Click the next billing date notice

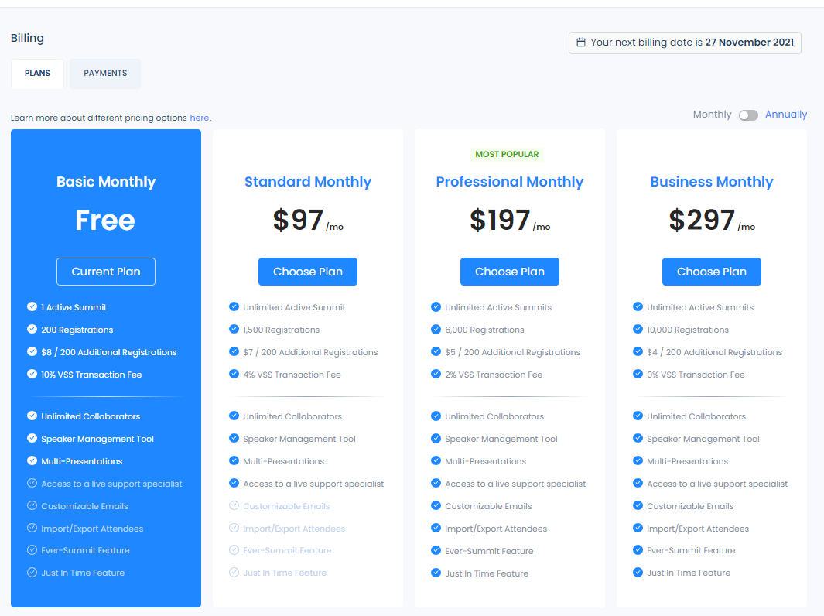pyautogui.click(x=685, y=43)
